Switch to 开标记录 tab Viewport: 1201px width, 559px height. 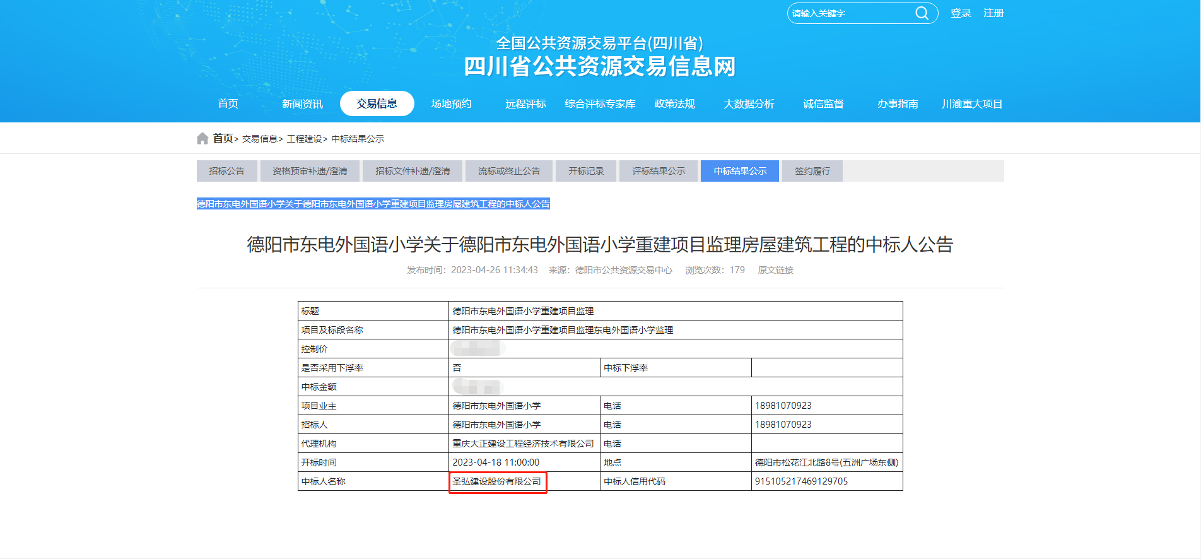pyautogui.click(x=586, y=171)
